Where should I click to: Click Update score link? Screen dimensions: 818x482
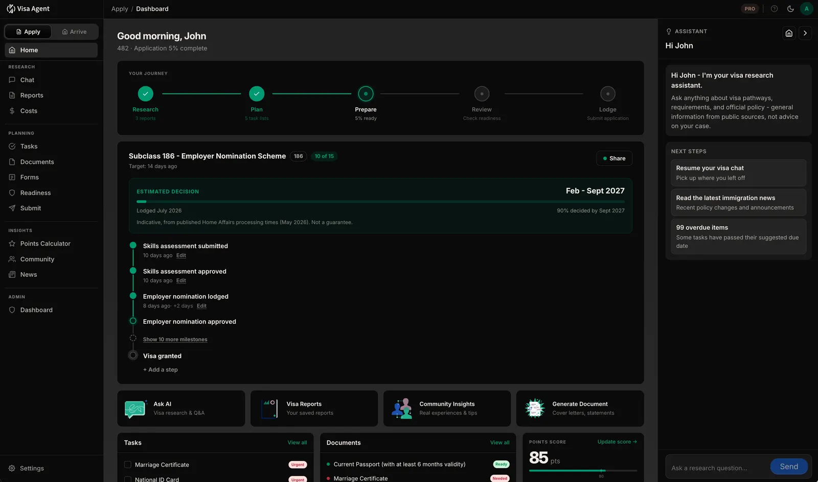click(x=617, y=442)
